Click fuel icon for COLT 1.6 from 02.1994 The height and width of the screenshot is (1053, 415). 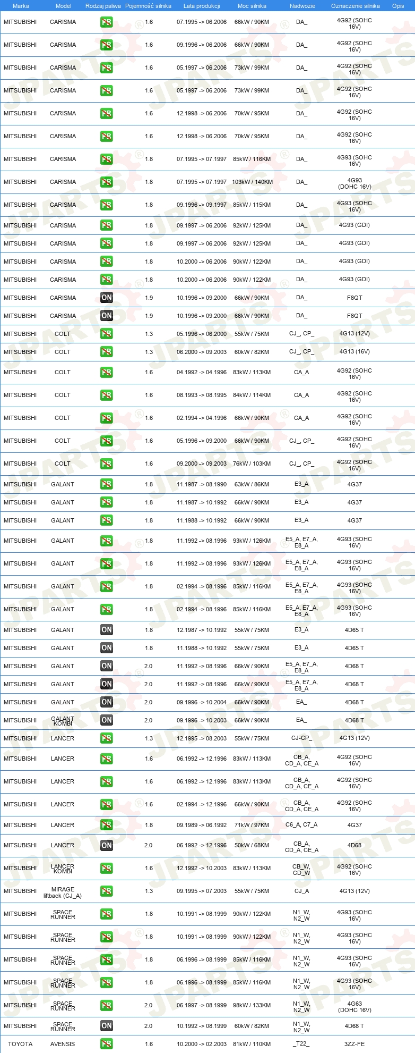click(106, 418)
